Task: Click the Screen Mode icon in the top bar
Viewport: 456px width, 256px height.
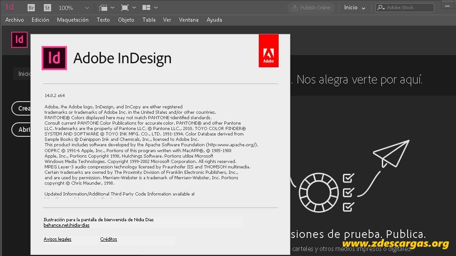Action: (x=125, y=8)
